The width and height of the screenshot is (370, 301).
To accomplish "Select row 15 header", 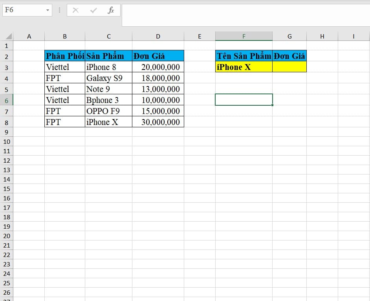I will pos(7,189).
